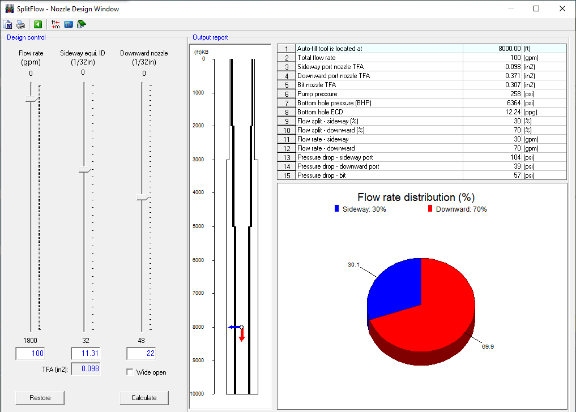
Task: Export report to Word document icon
Action: [8, 24]
